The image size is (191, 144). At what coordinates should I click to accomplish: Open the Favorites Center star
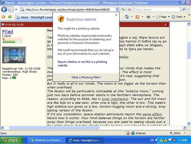4,17
